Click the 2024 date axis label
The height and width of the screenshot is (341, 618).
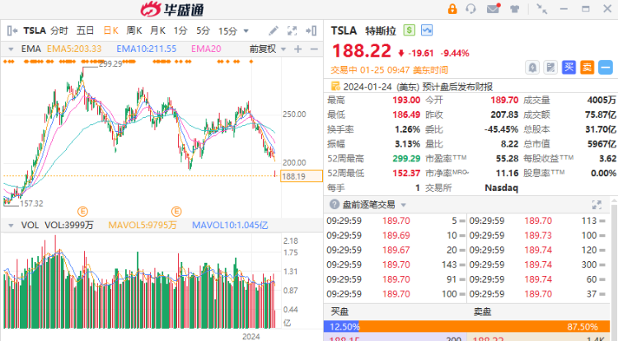(250, 336)
